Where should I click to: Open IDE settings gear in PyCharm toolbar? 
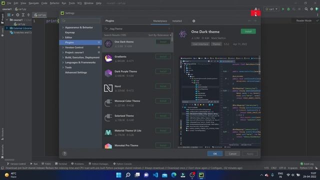click(x=311, y=9)
